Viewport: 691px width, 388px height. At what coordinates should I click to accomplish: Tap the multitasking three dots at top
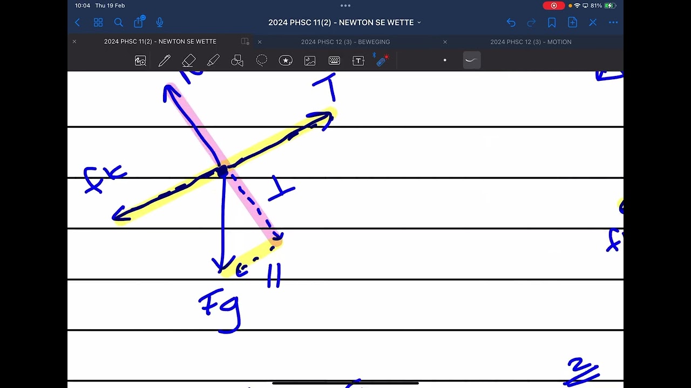click(x=345, y=5)
